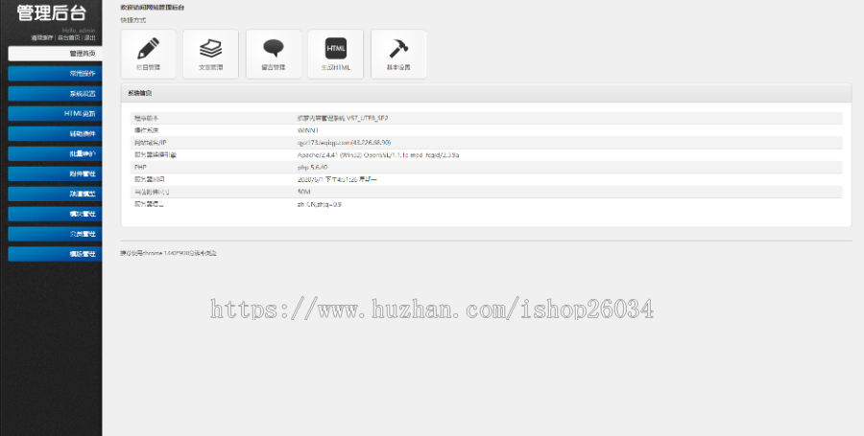Click the server time value starting 2020/6/1

coord(337,179)
